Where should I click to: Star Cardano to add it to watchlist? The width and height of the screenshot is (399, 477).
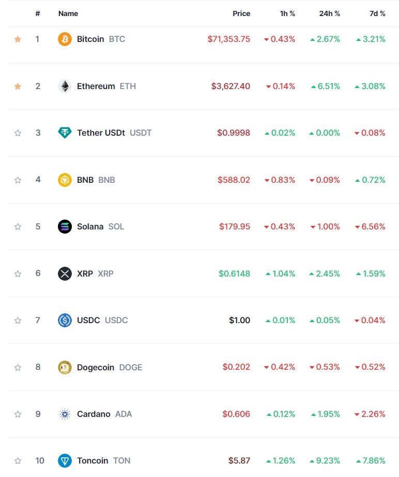coord(18,414)
